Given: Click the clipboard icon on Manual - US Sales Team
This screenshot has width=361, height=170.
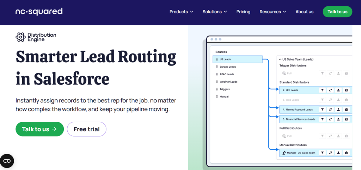Looking at the screenshot, I should click(x=346, y=153).
